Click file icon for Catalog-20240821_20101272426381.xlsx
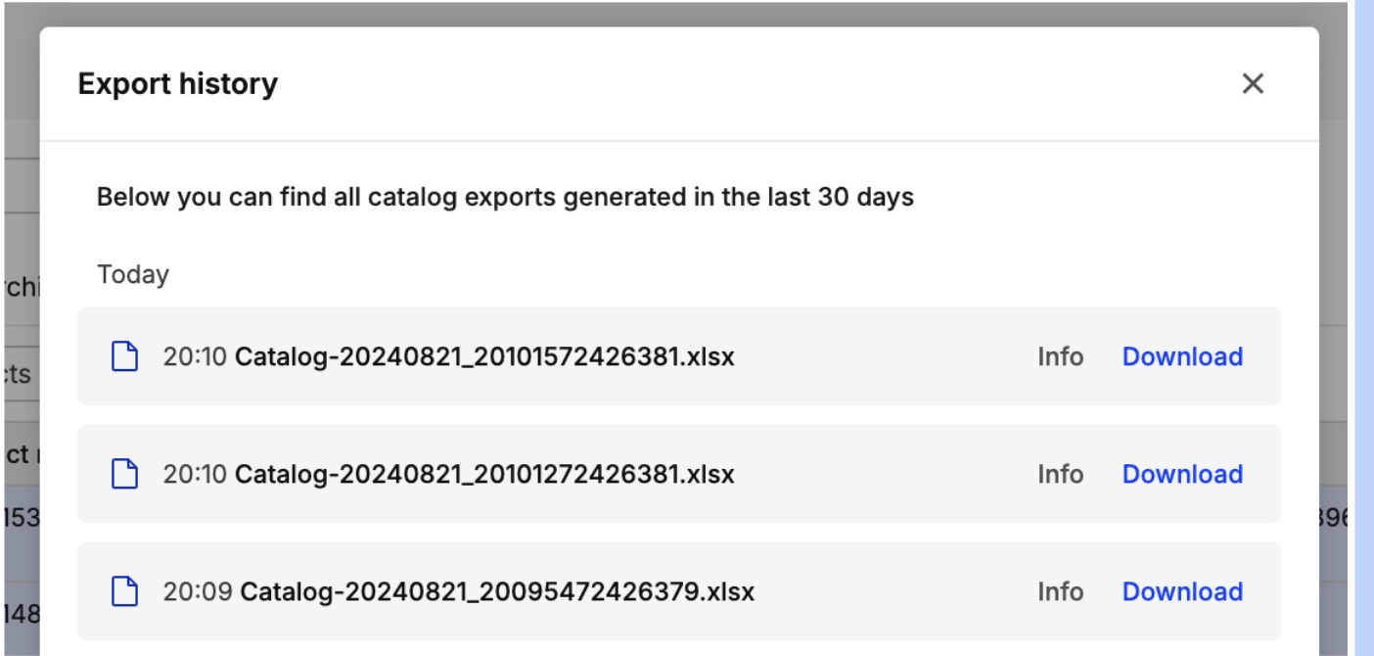Viewport: 1374px width, 656px height. click(123, 474)
